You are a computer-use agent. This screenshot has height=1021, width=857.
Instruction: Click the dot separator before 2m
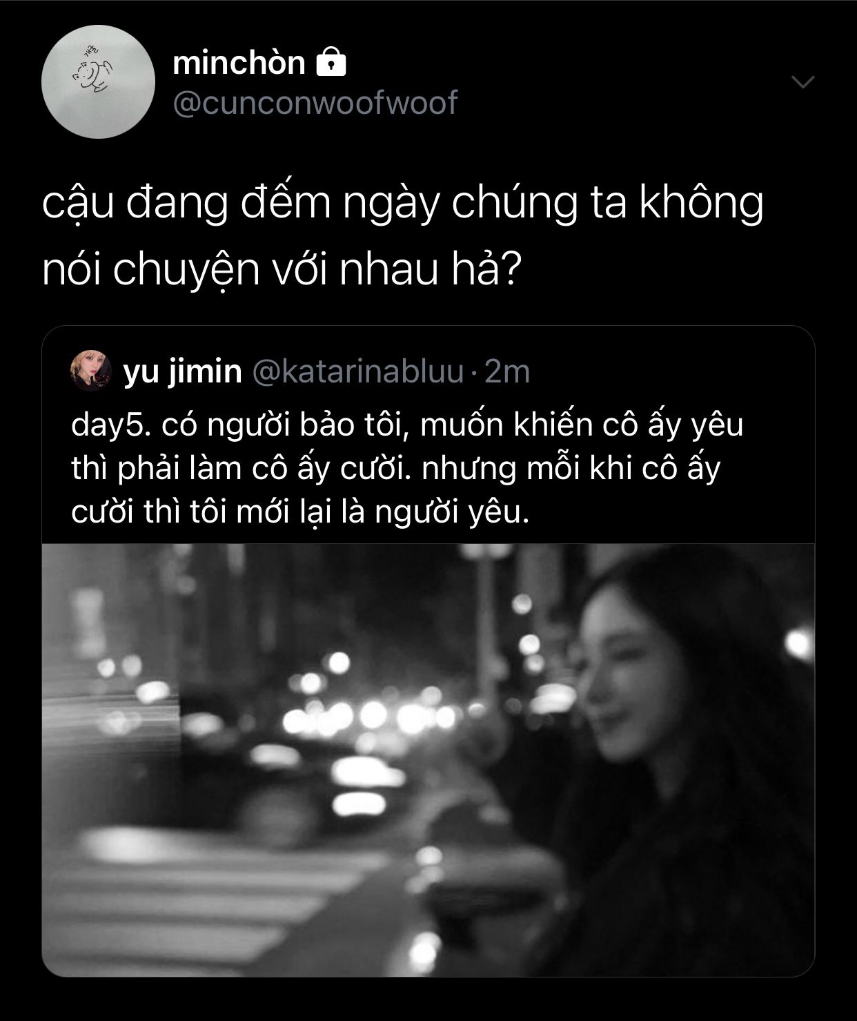click(475, 373)
